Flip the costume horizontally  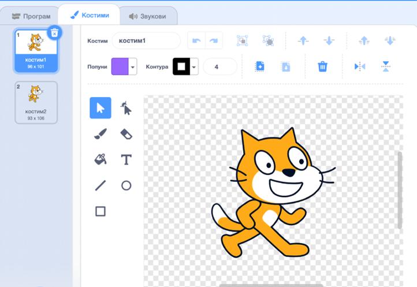(x=360, y=66)
